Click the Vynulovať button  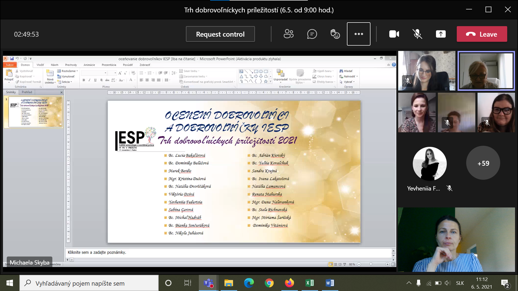(66, 77)
